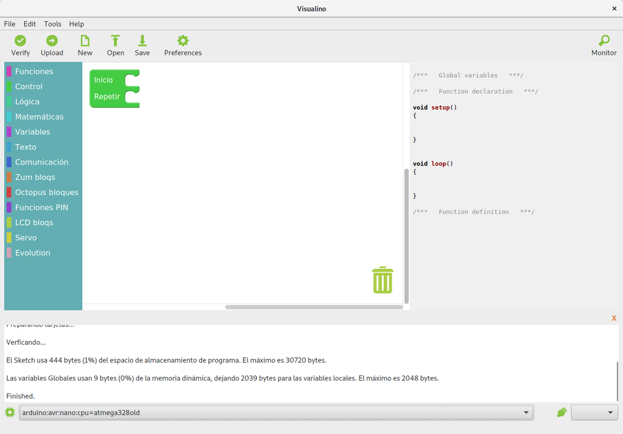Viewport: 623px width, 434px height.
Task: Click the board chip icon beside board selector
Action: coord(10,413)
